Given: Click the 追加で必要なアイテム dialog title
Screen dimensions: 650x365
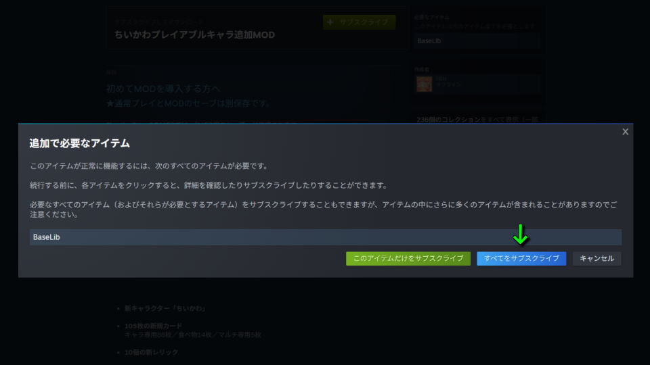Looking at the screenshot, I should pyautogui.click(x=80, y=143).
